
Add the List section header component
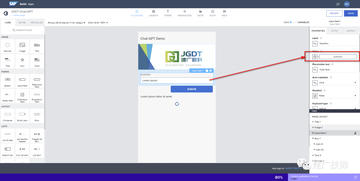22,136
